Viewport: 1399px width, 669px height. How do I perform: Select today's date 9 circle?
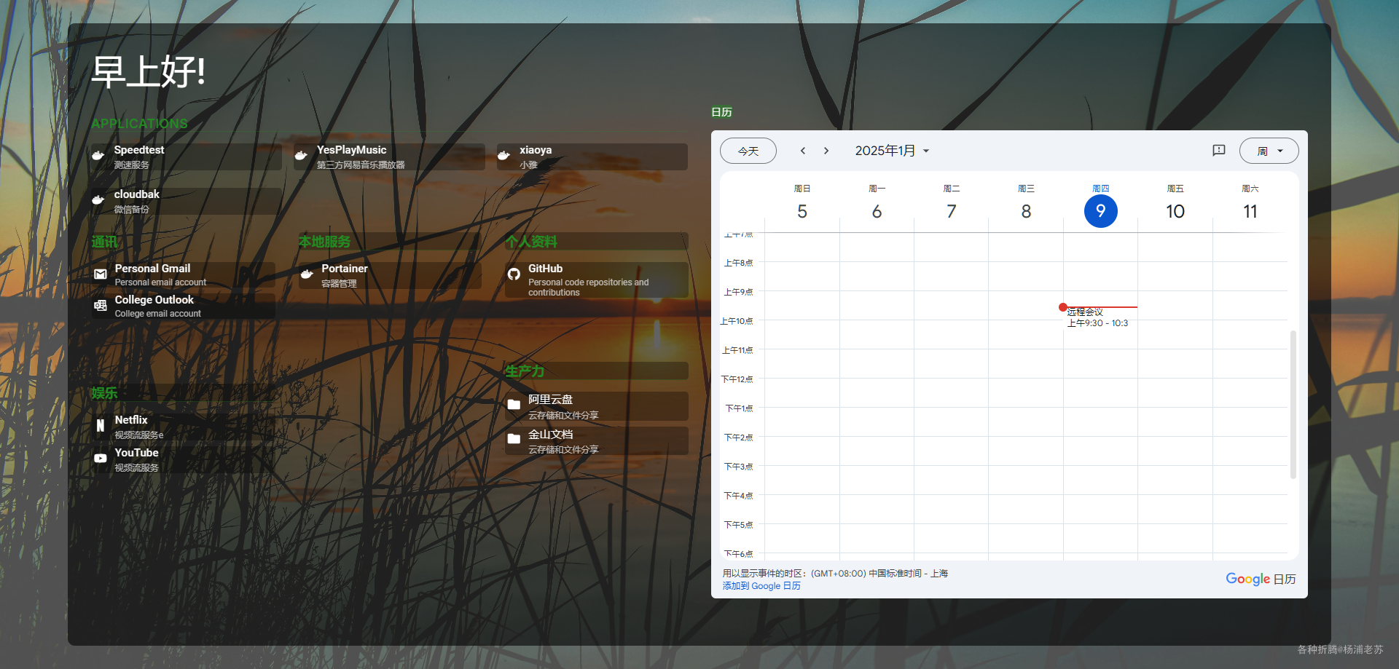(1101, 211)
